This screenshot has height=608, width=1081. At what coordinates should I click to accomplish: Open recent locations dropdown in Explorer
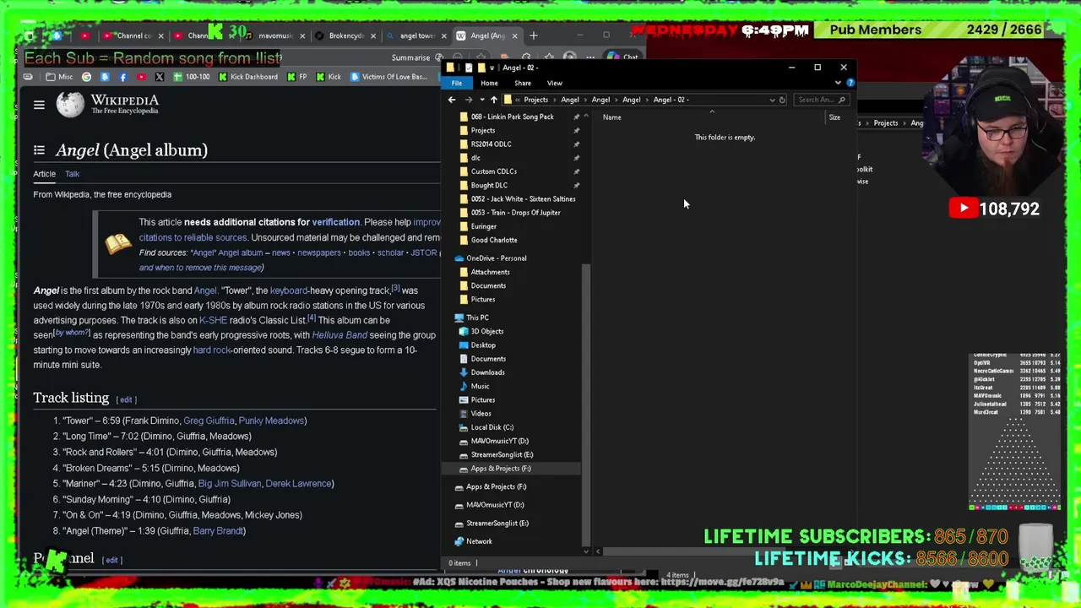tap(481, 100)
